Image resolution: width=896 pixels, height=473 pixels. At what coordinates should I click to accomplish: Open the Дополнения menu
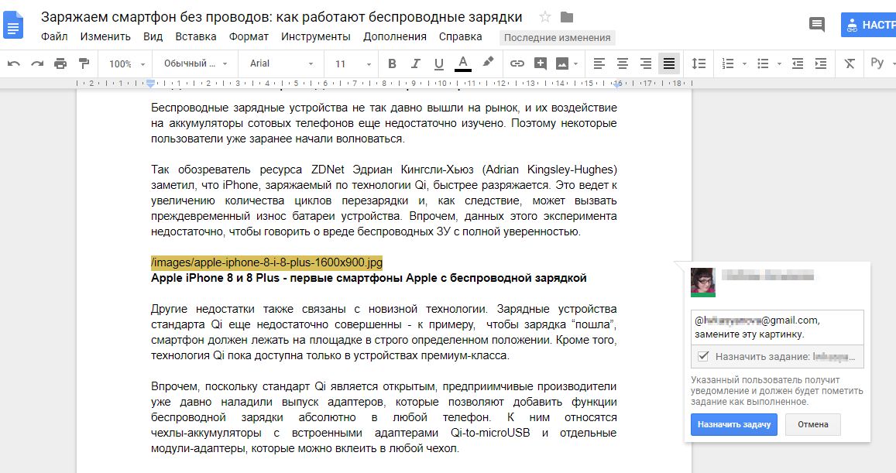click(x=395, y=36)
